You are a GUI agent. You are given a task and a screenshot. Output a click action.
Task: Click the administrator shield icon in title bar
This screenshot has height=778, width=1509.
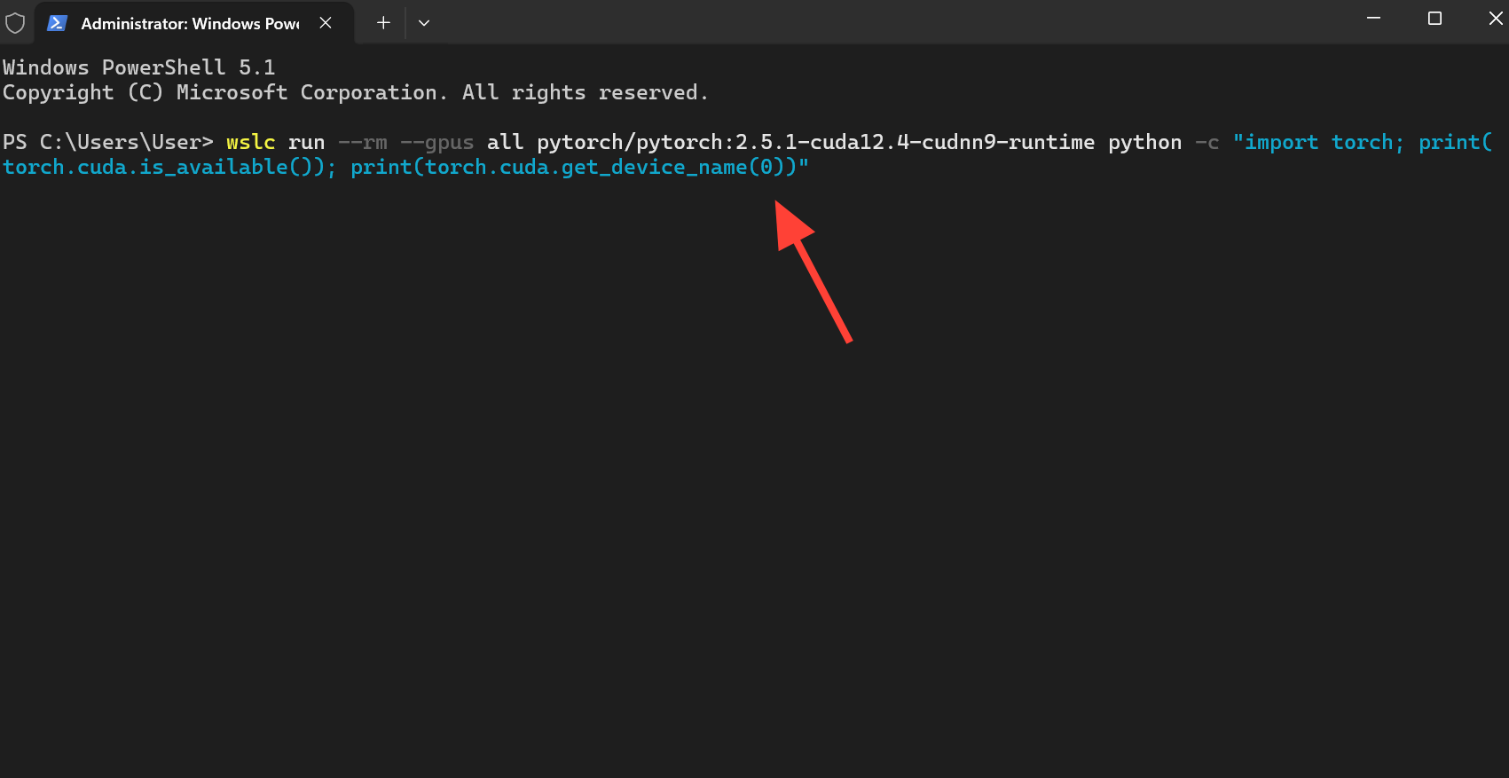15,23
